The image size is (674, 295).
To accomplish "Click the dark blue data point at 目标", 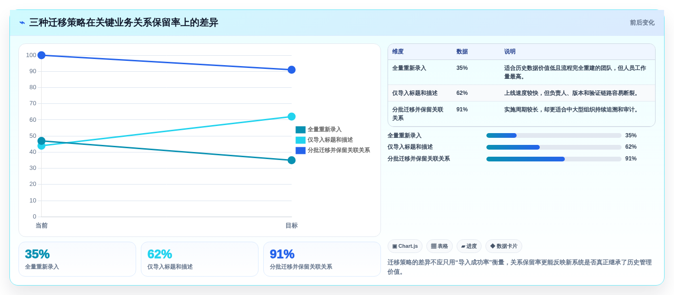I will coord(292,70).
